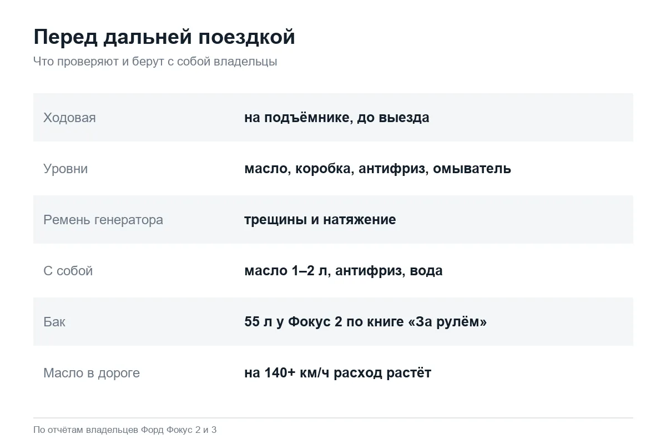
Task: Select value 'масло, коробка, антифриз, омыватель'
Action: (377, 169)
